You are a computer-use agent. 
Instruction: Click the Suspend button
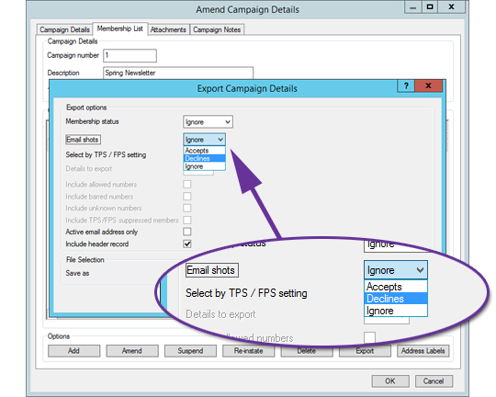pyautogui.click(x=190, y=351)
